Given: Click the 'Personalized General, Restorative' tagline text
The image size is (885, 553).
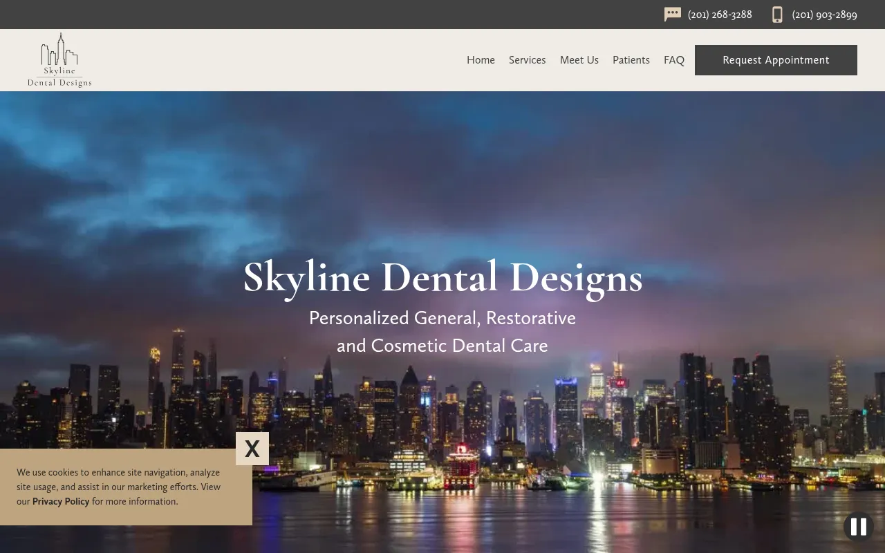Looking at the screenshot, I should click(442, 318).
